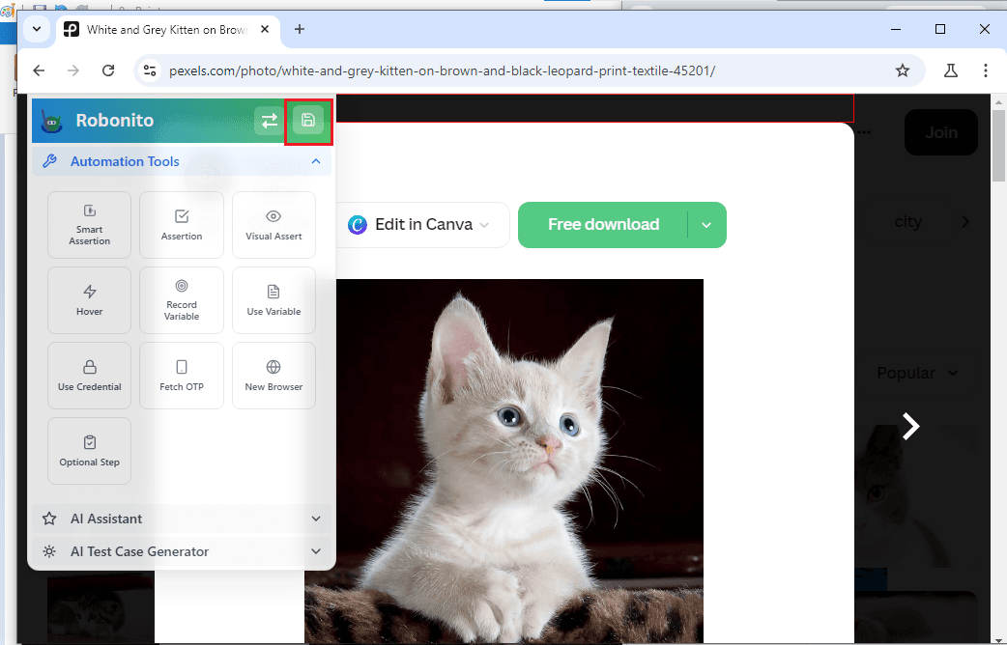Select the Smart Assertion tool
Viewport: 1007px width, 645px height.
tap(89, 225)
